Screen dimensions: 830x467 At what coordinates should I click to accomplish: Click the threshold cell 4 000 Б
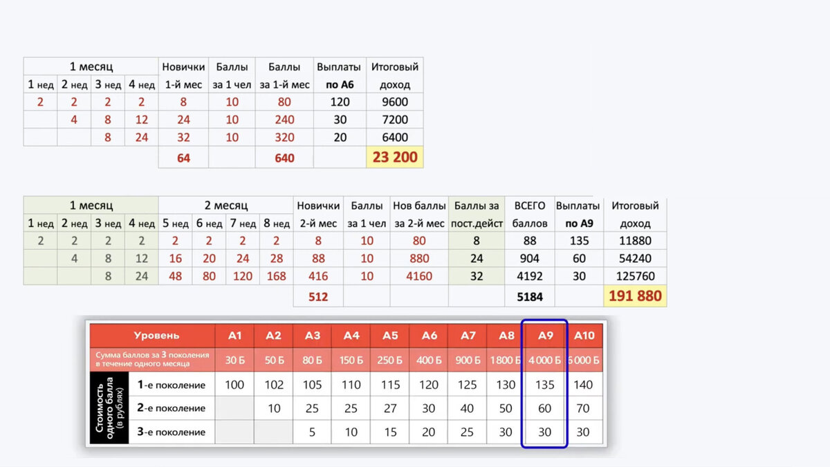[x=544, y=360]
